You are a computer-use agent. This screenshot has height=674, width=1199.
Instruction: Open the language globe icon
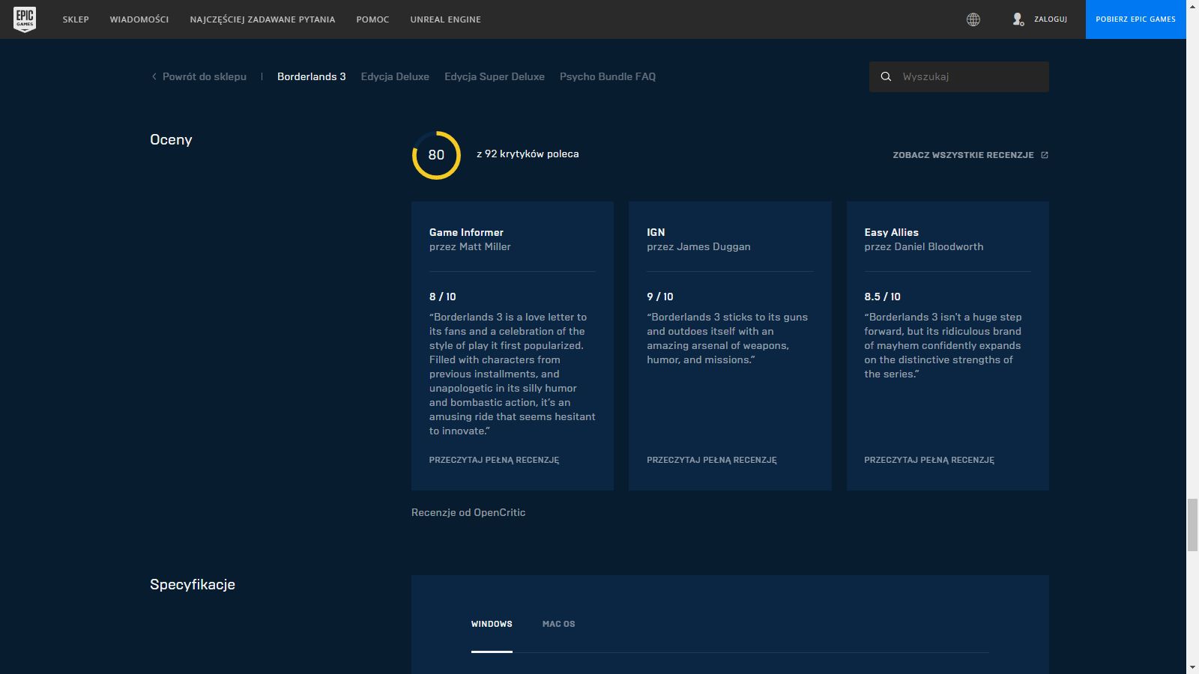973,19
